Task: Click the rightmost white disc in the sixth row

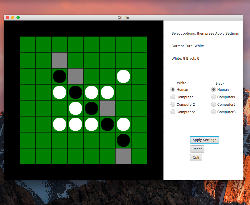Action: point(123,124)
